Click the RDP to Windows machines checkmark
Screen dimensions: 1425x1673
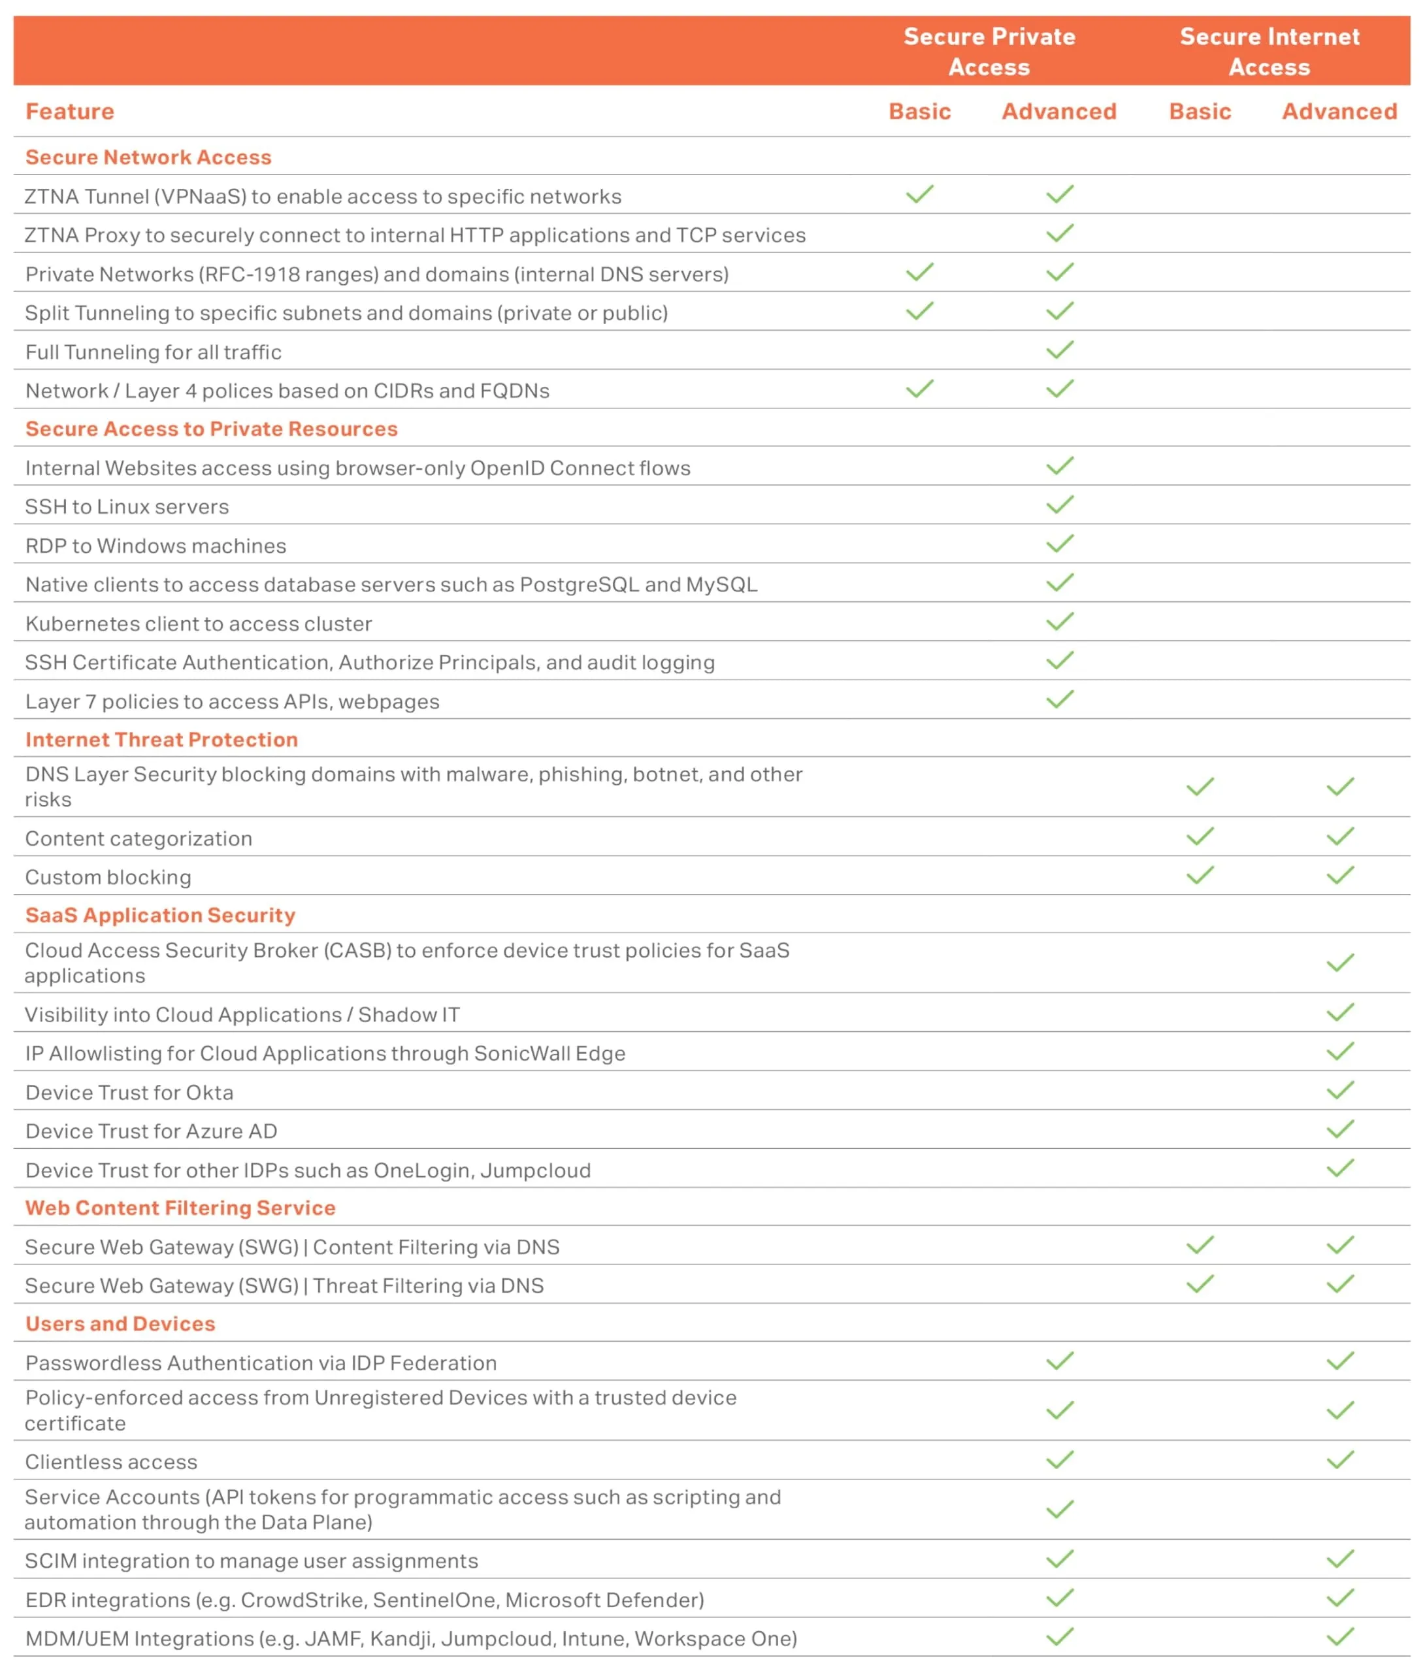[x=1059, y=544]
